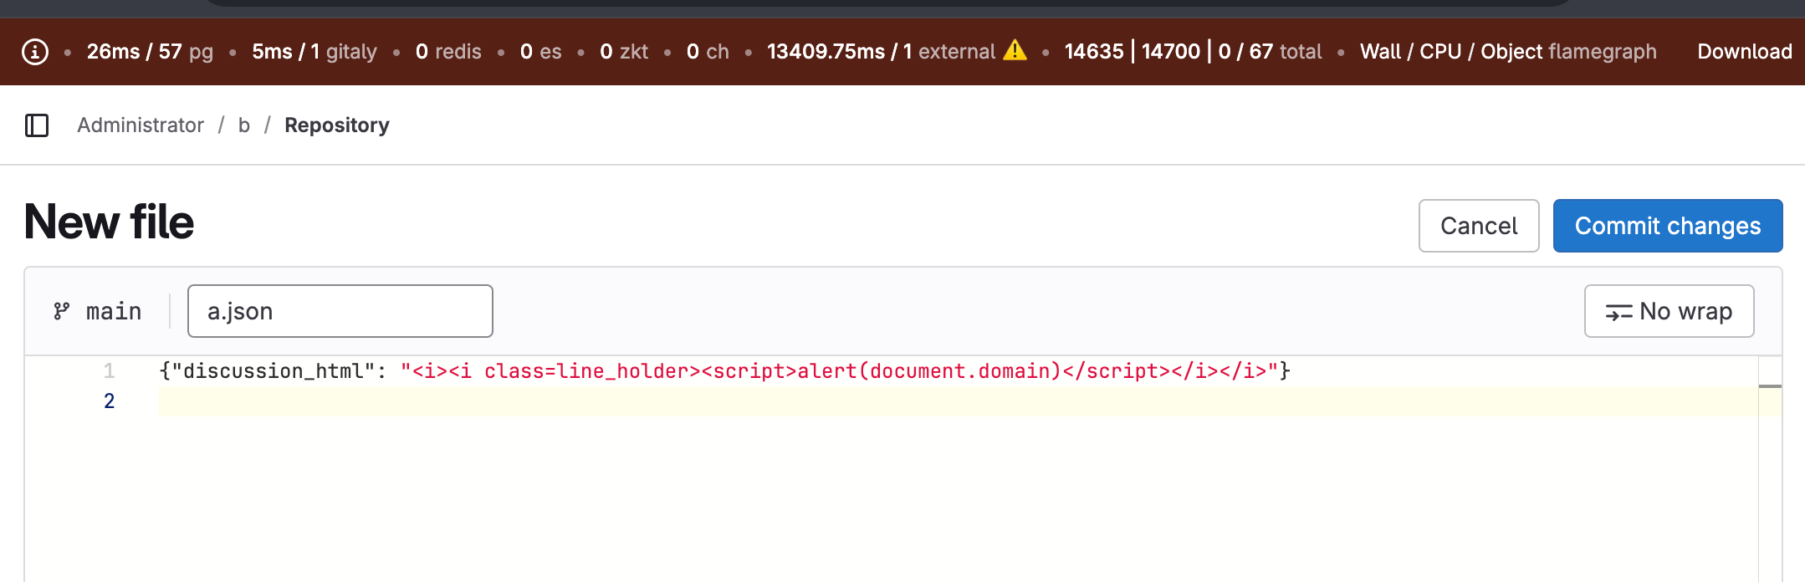Screen dimensions: 1805x582
Task: Click line 1 of the code editor
Action: [x=724, y=371]
